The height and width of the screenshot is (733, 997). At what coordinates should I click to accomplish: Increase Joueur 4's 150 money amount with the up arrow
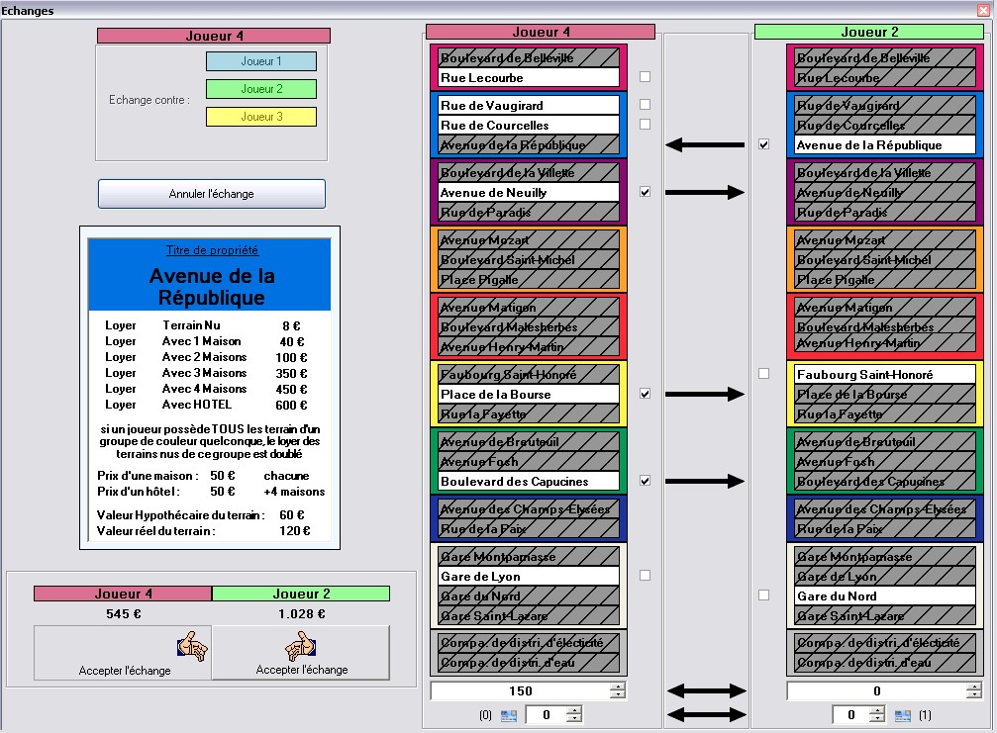618,687
